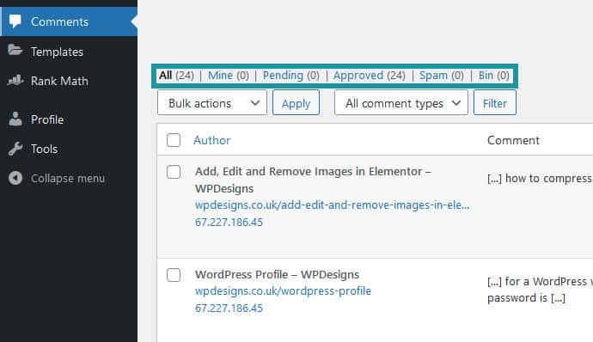Viewport: 593px width, 342px height.
Task: Click author name WordPress Profile – WPDesigns
Action: pos(277,275)
